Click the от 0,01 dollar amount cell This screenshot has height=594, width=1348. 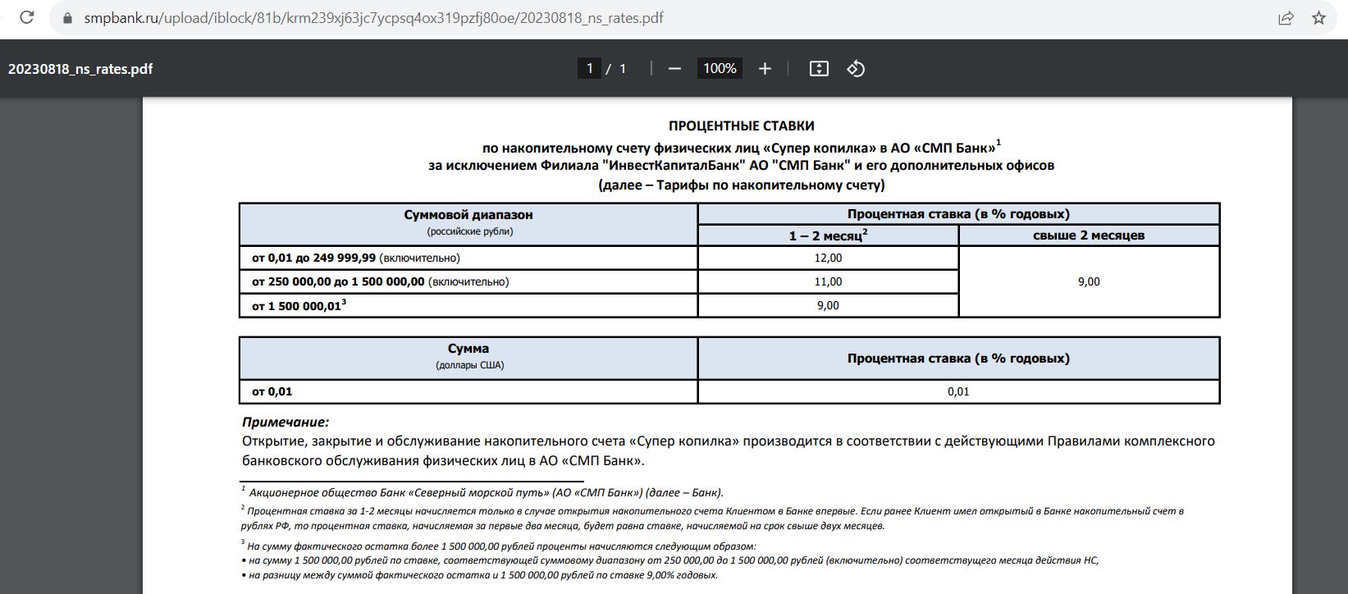[468, 391]
